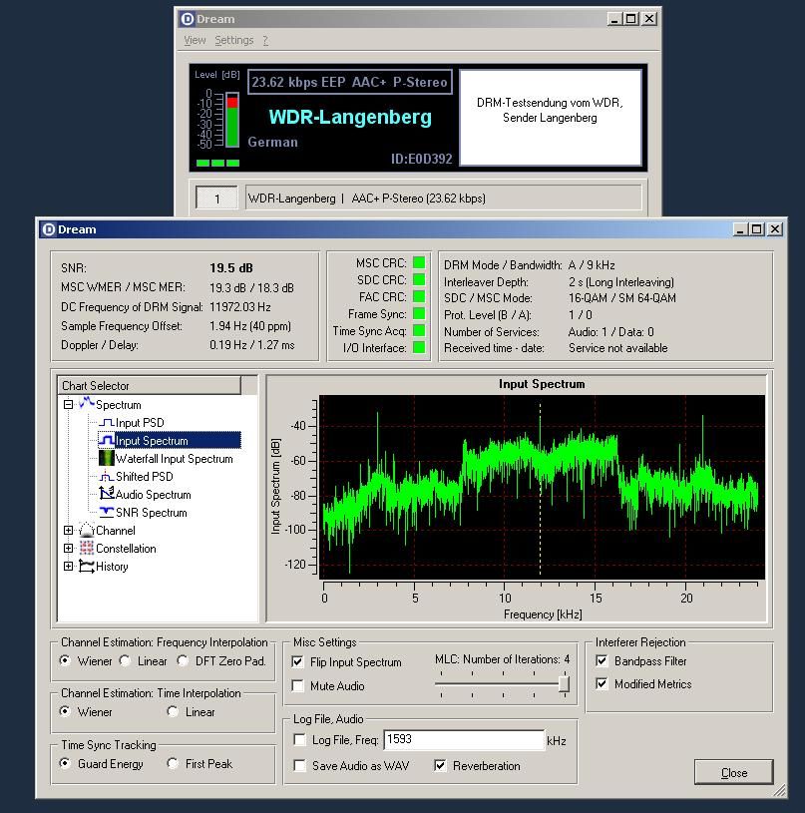Select the Audio Spectrum tree item label

[x=153, y=495]
